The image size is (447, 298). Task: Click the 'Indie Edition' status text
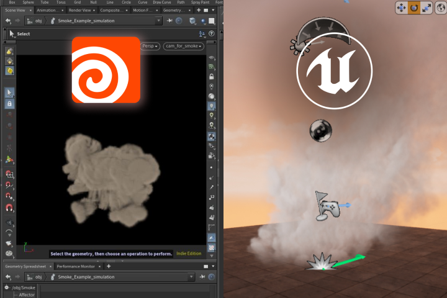point(189,253)
